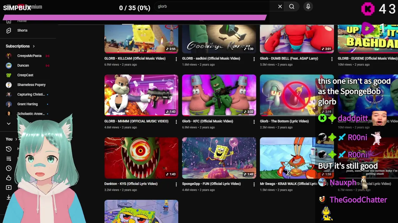Open Glorb - KFC video thumbnail
This screenshot has height=223, width=398.
[219, 95]
